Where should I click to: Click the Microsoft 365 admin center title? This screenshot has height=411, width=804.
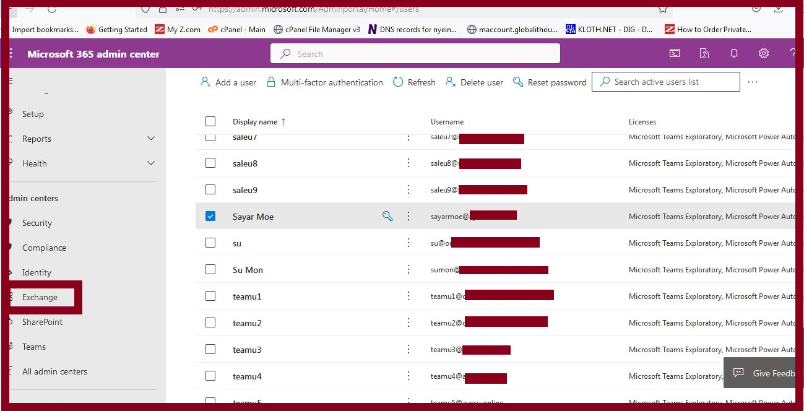click(x=93, y=54)
